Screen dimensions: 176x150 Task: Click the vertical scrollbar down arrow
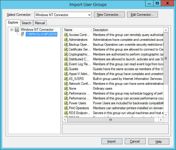pos(166,115)
